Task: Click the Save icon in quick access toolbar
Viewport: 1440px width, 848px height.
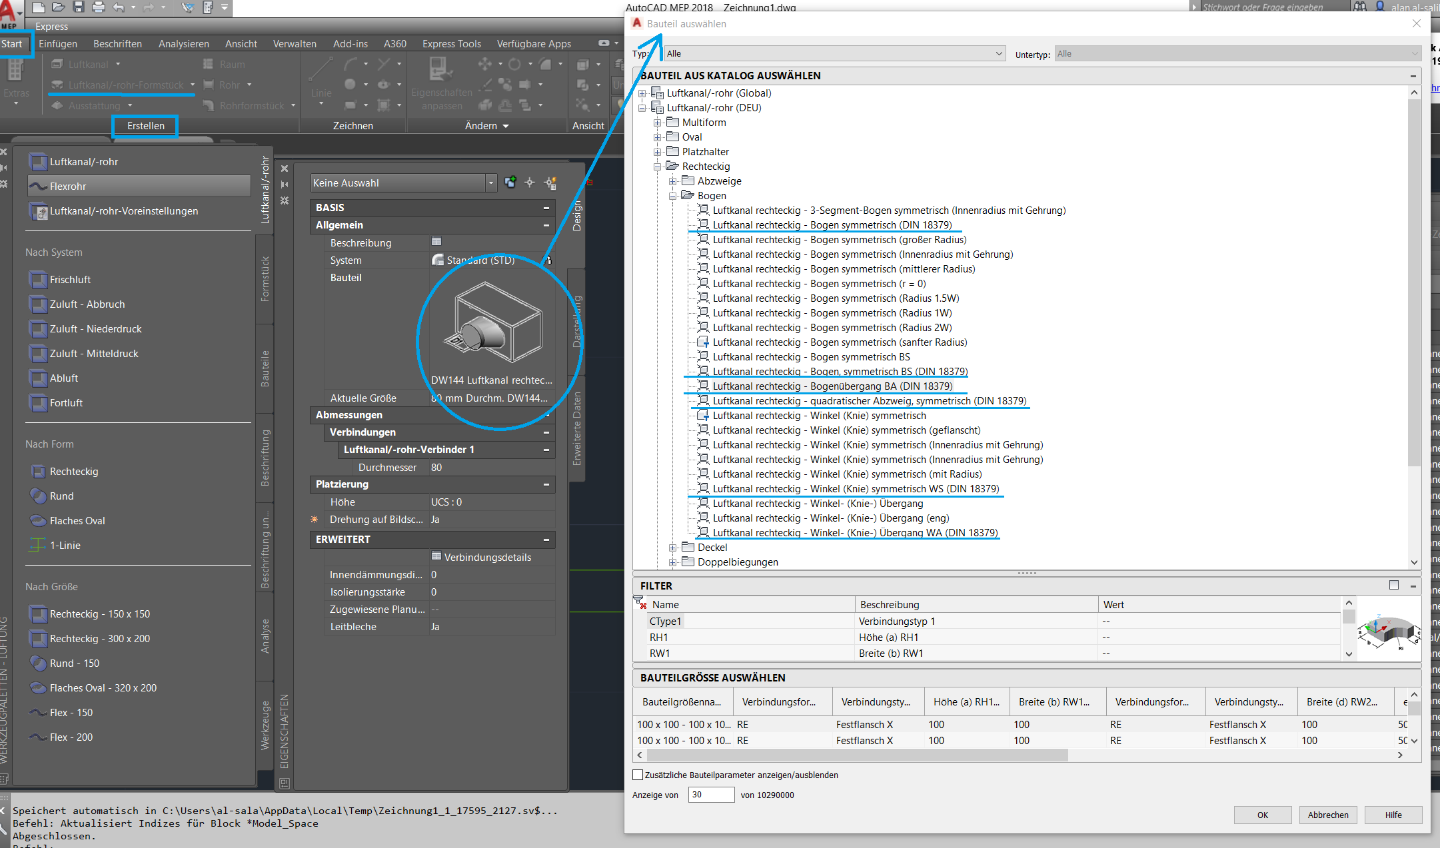Action: tap(79, 7)
